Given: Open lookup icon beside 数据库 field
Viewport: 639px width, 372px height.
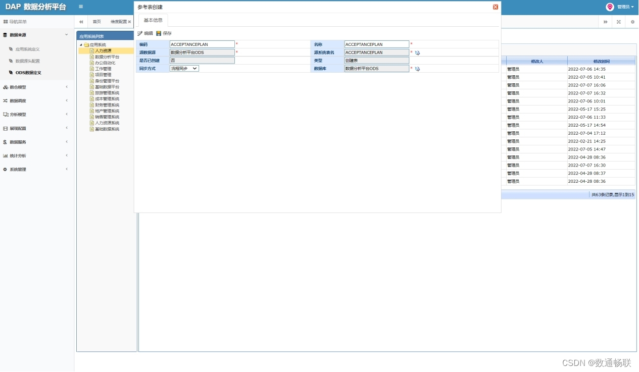Looking at the screenshot, I should [x=418, y=69].
